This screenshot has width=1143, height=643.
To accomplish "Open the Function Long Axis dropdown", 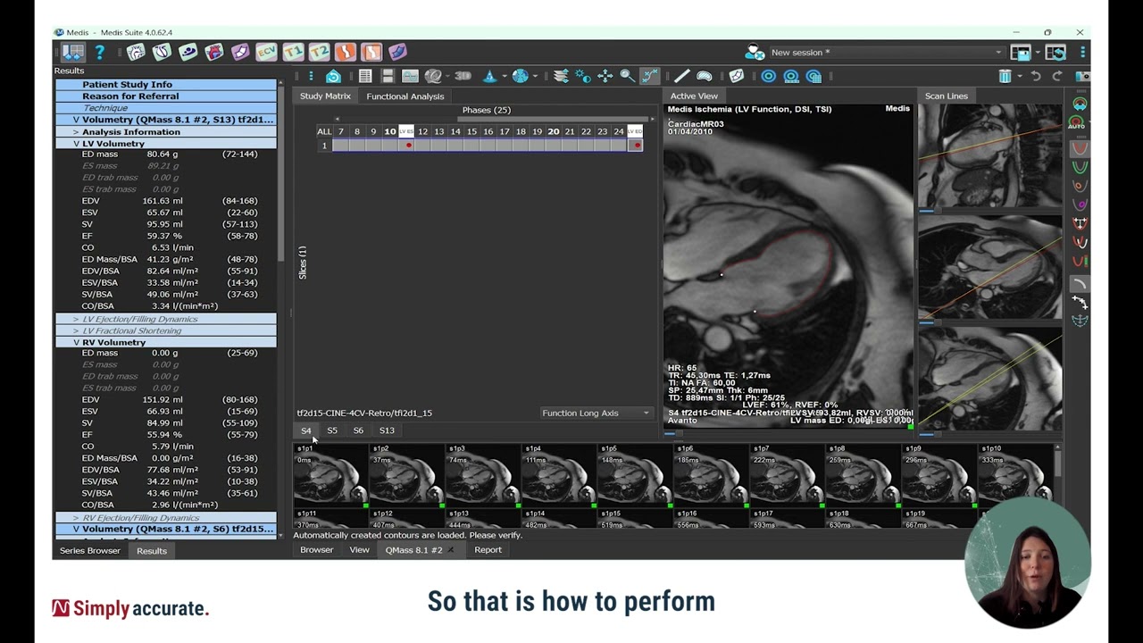I will (595, 413).
